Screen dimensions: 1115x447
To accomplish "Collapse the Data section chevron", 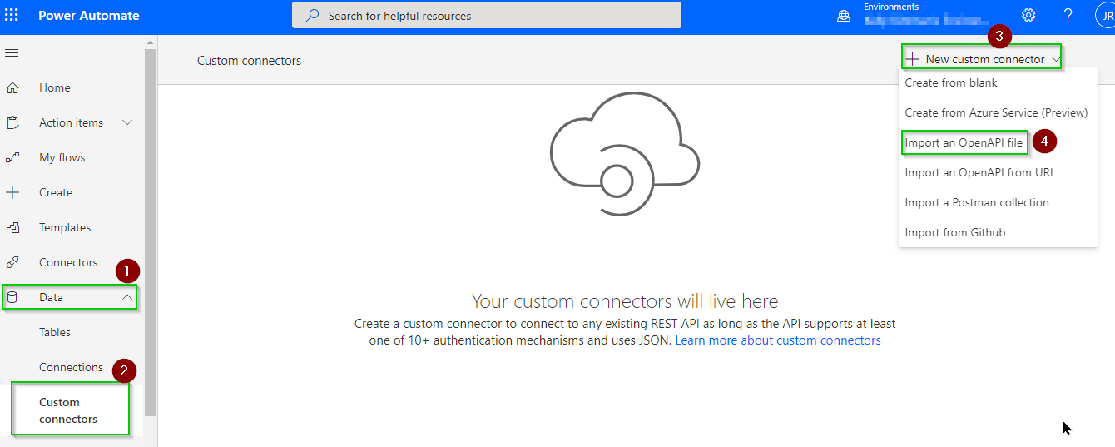I will tap(127, 297).
